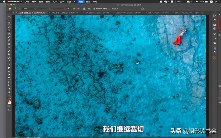The width and height of the screenshot is (221, 138).
Task: Select the Crop tool in the toolbox
Action: 9,30
